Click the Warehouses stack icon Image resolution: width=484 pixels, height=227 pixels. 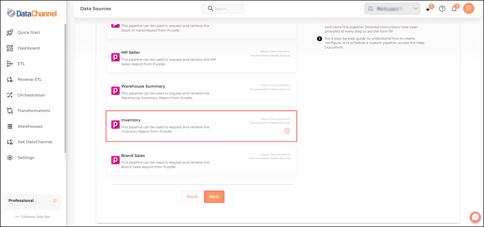(x=10, y=126)
